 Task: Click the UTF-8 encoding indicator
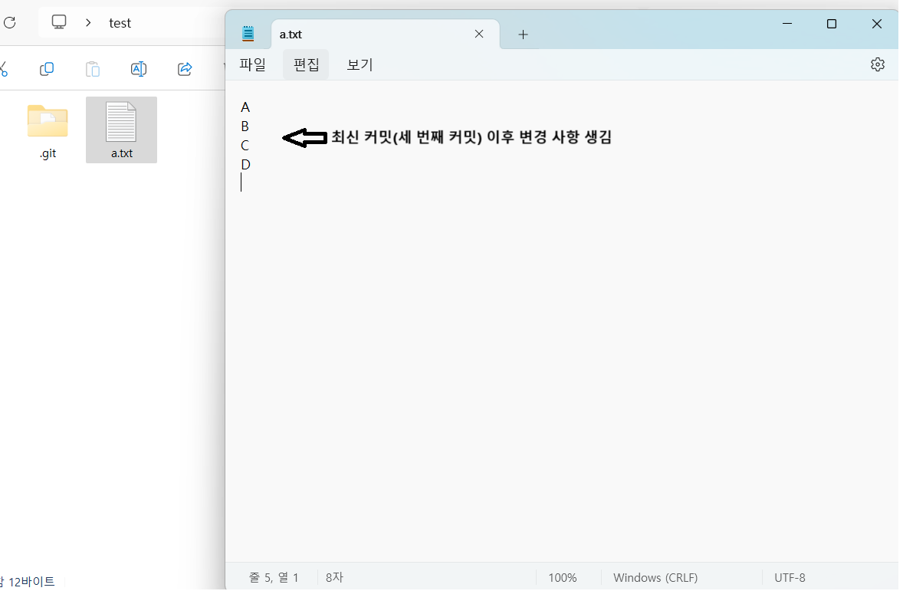790,578
